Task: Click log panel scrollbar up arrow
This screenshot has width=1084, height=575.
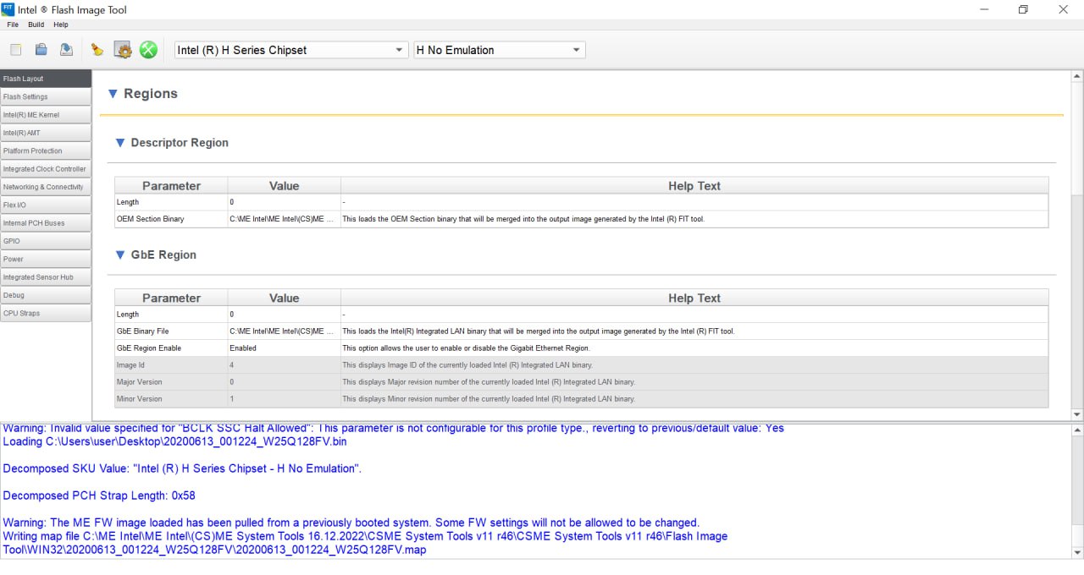Action: coord(1077,431)
